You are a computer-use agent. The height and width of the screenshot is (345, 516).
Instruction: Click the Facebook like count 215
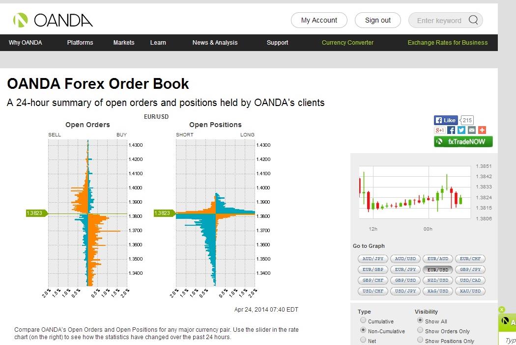(x=467, y=120)
